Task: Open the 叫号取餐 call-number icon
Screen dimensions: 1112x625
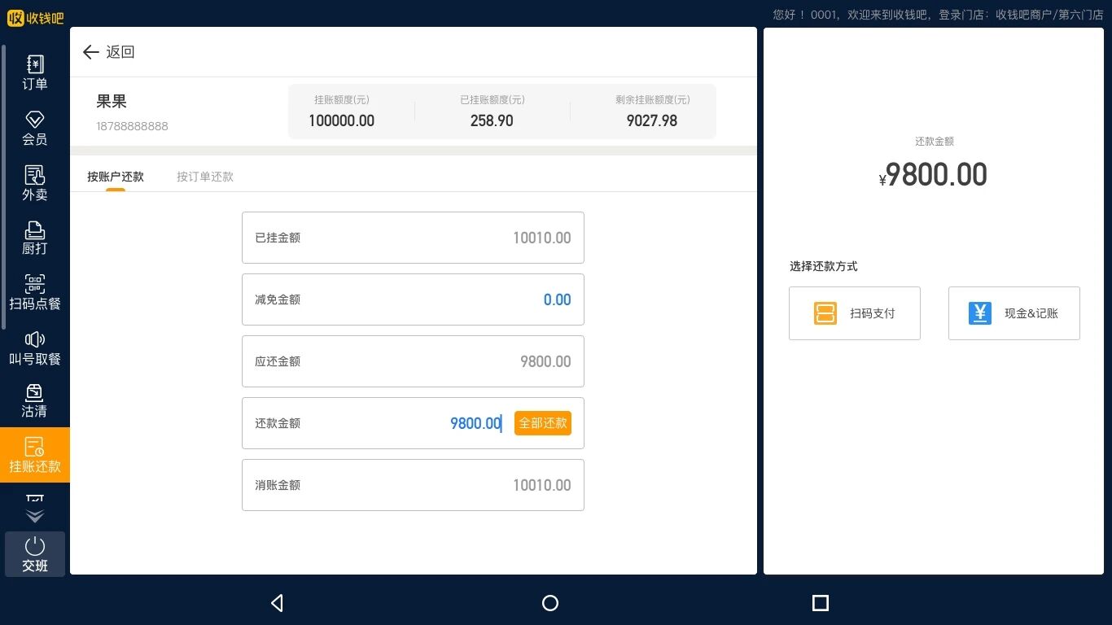Action: pyautogui.click(x=34, y=347)
